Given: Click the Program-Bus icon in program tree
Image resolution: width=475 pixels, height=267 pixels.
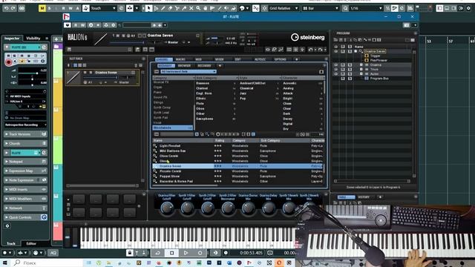Looking at the screenshot, I should coord(367,79).
